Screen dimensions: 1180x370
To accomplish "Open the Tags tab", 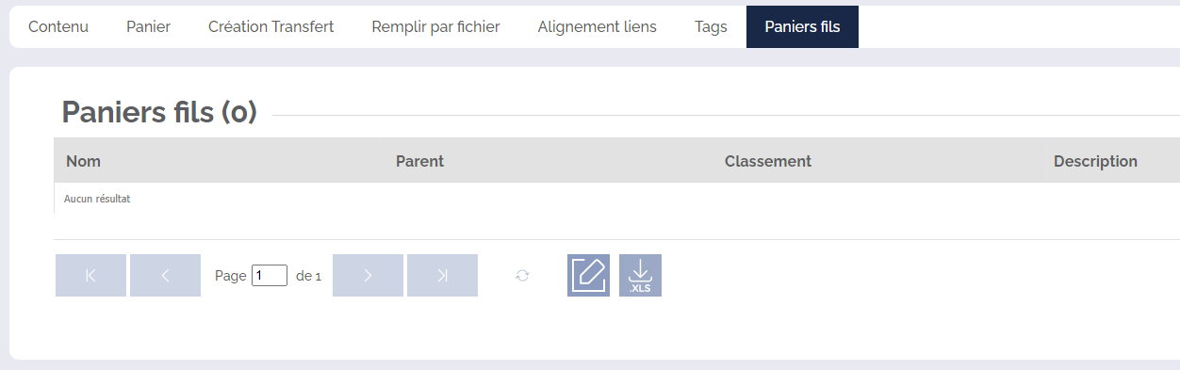I will tap(711, 26).
